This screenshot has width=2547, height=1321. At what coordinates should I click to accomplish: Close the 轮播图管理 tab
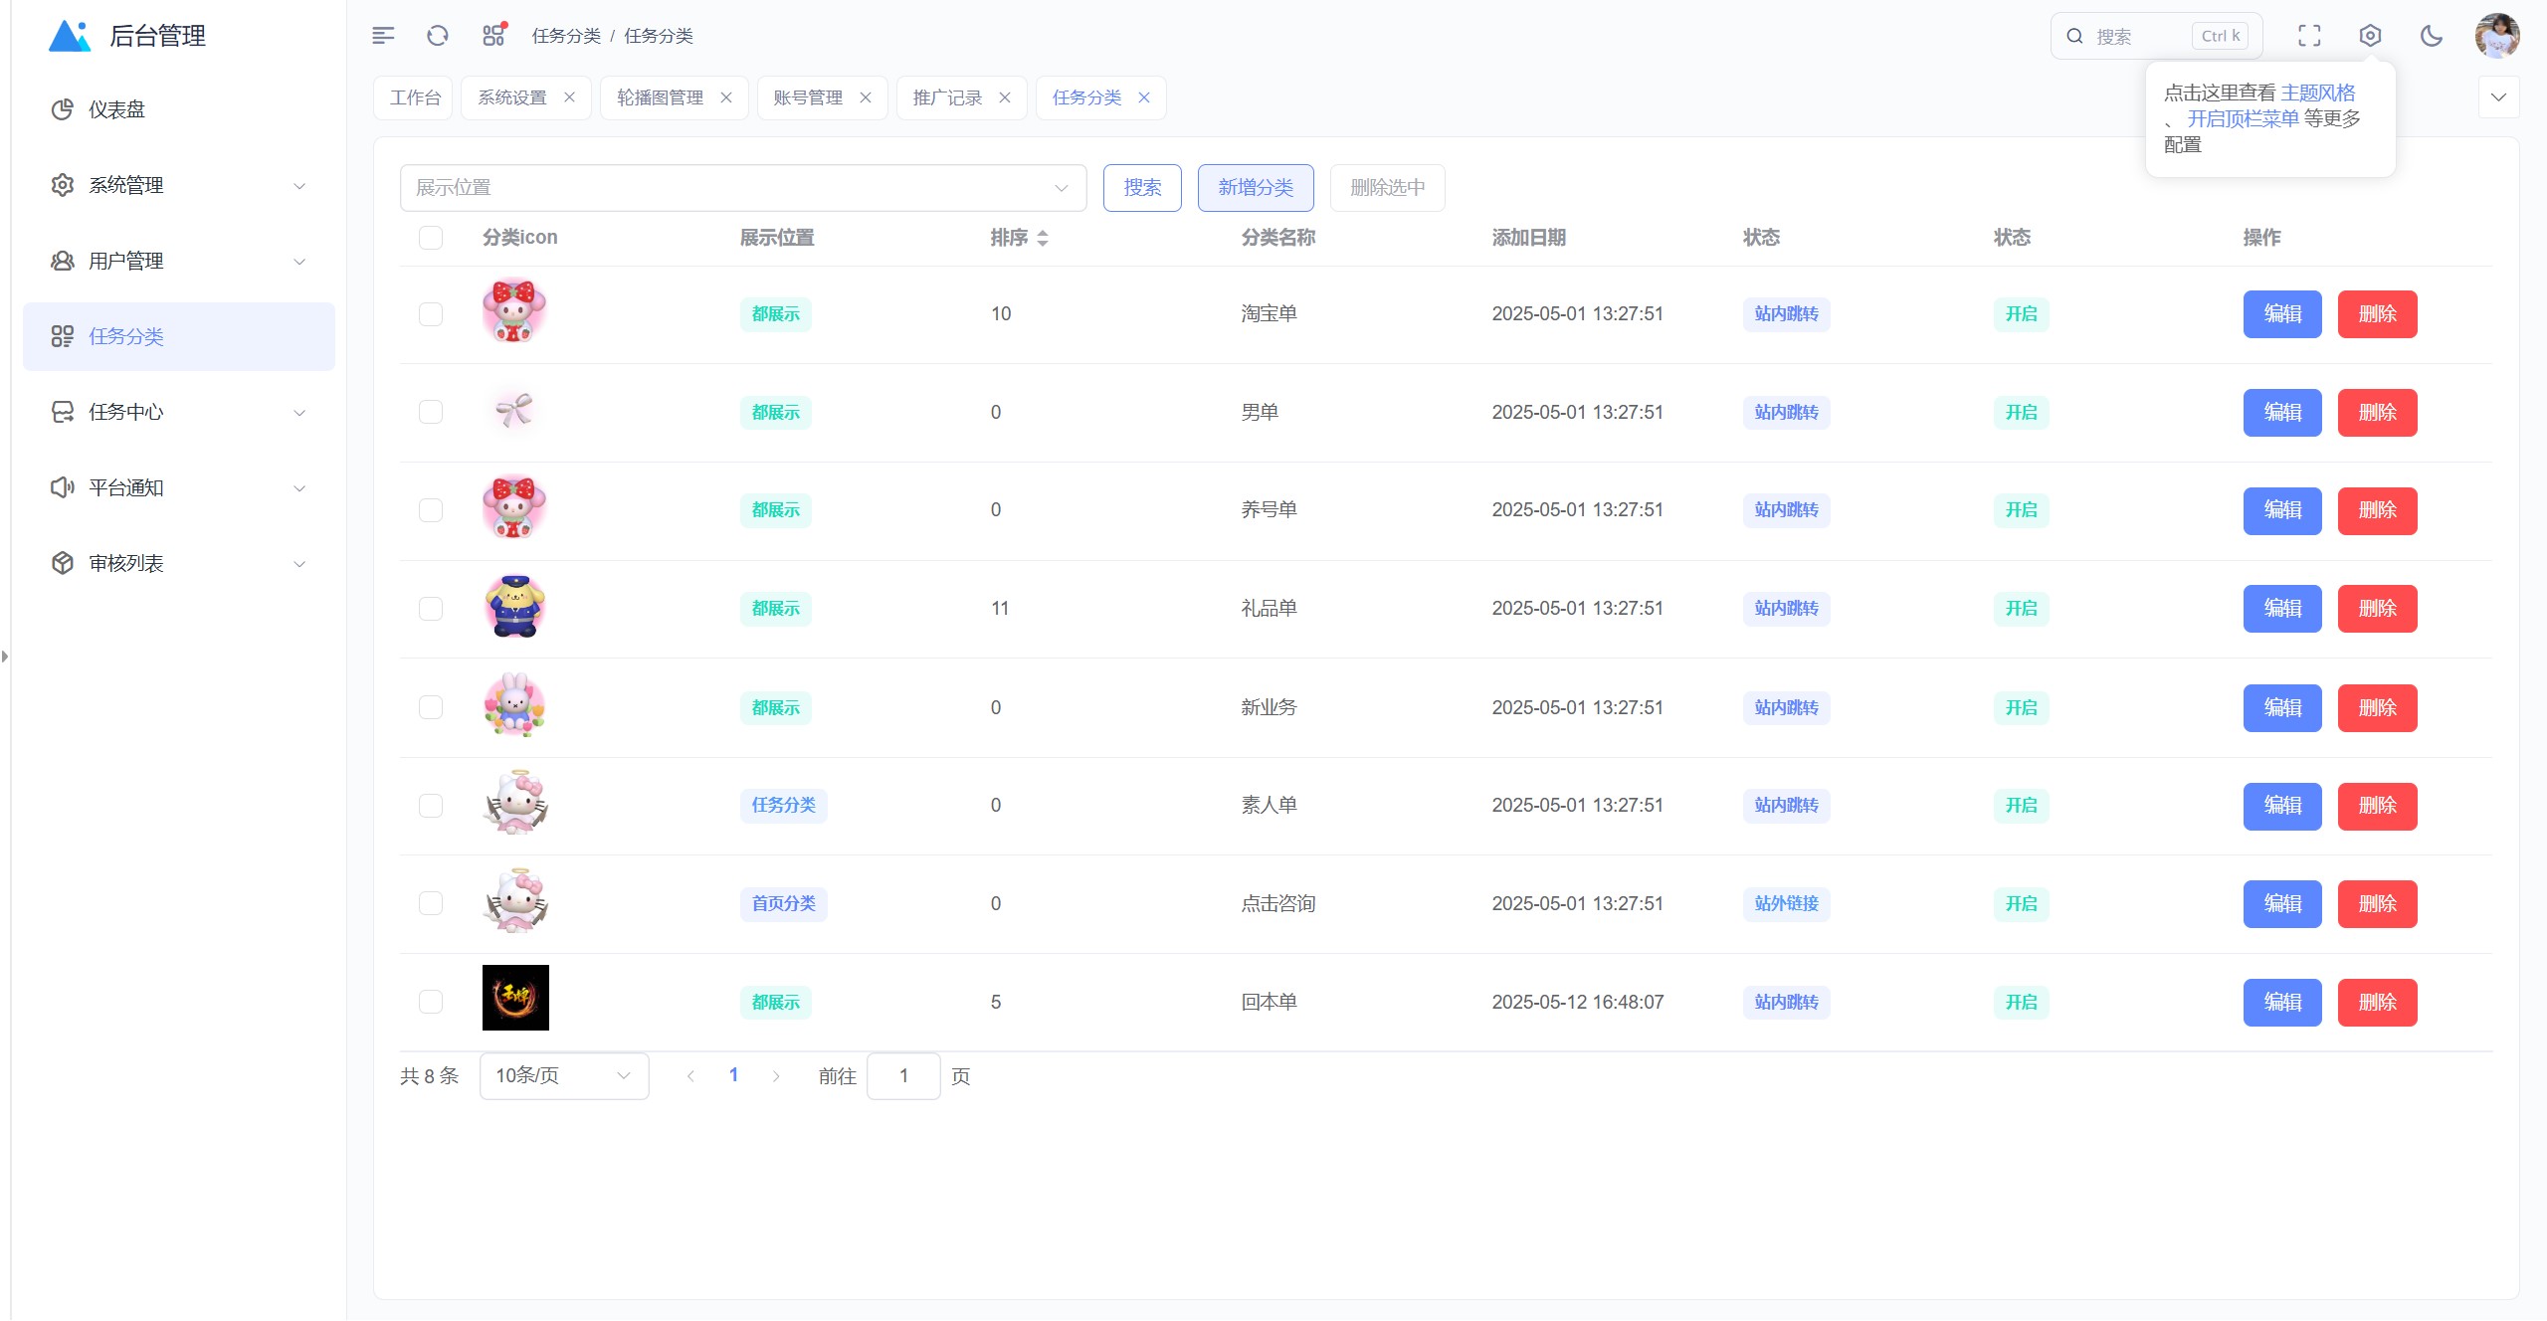(x=726, y=97)
